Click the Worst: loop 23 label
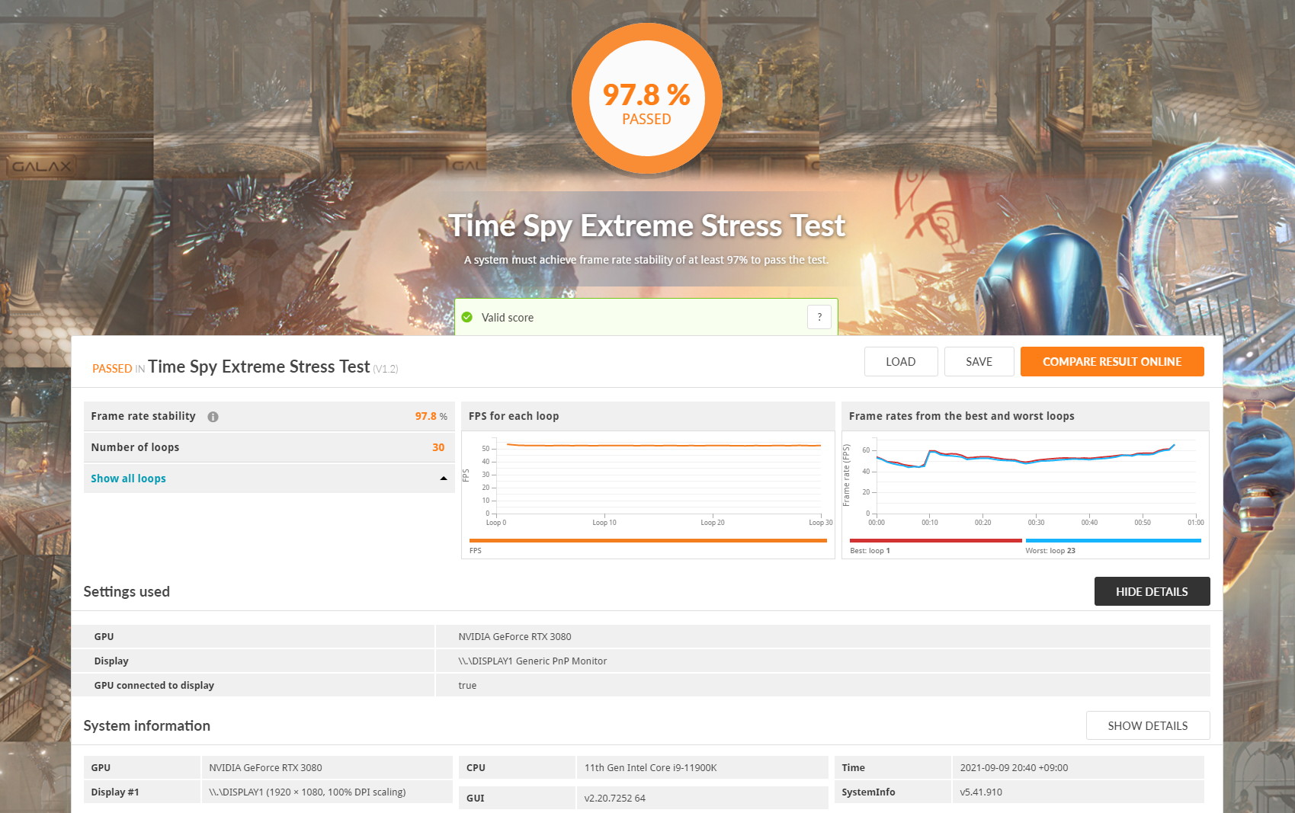This screenshot has height=813, width=1295. click(1050, 550)
